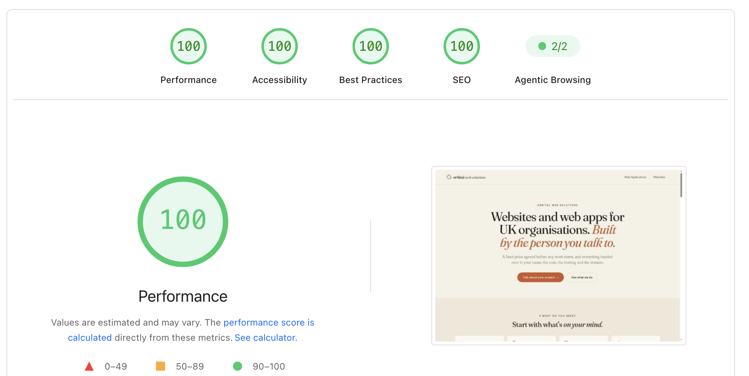
Task: Open the Agentic Browsing 2/2 badge
Action: tap(553, 46)
